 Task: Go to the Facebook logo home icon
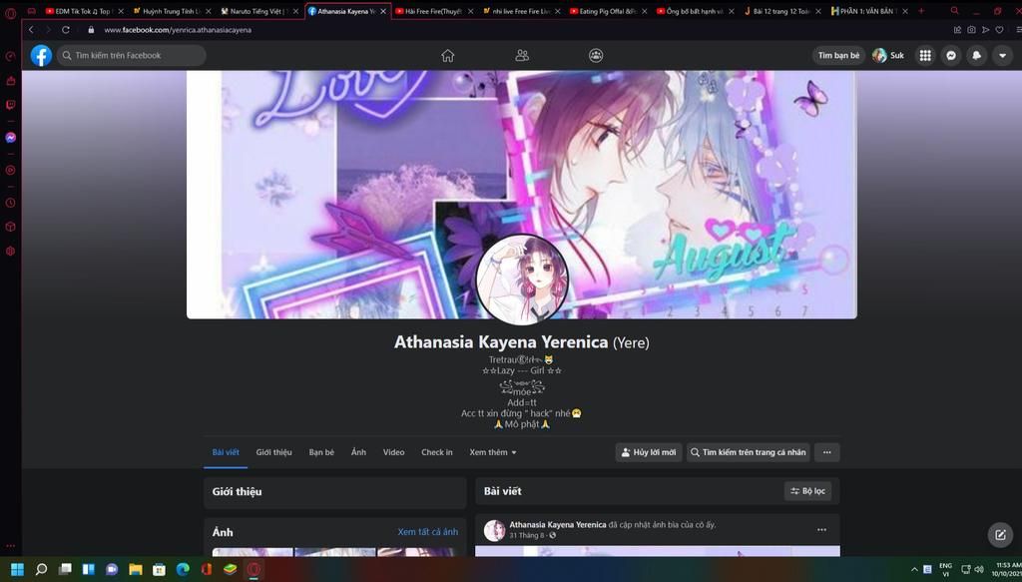coord(41,55)
